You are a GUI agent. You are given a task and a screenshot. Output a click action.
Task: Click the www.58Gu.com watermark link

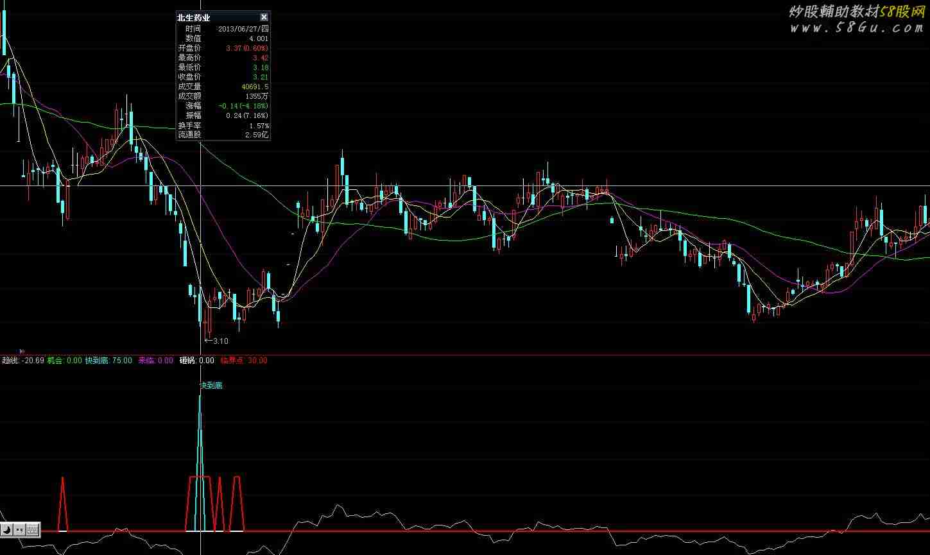click(x=856, y=28)
